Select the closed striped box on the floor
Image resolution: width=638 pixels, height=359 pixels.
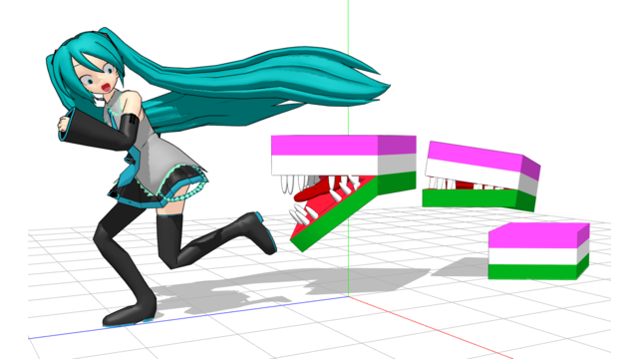point(538,251)
